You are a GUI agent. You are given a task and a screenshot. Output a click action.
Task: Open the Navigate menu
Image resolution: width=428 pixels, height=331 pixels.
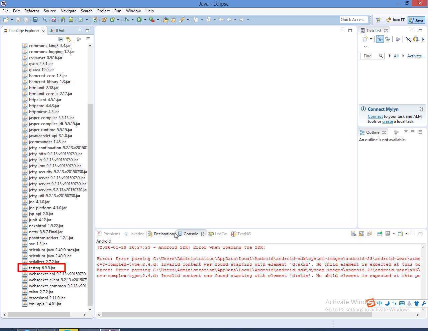coord(68,11)
